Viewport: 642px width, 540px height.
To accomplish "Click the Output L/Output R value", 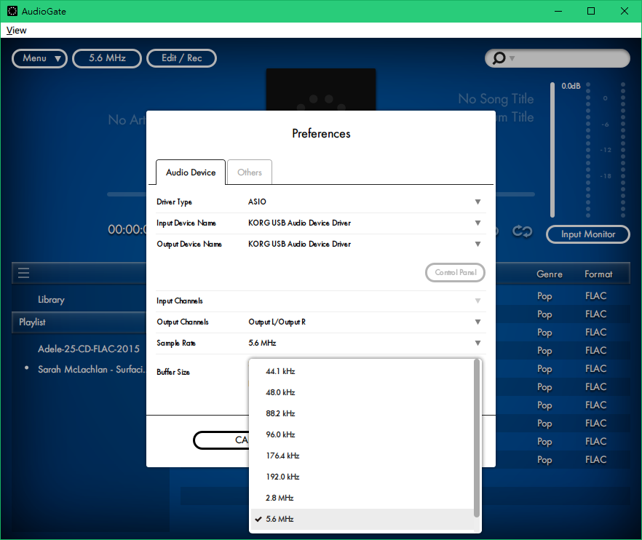I will [x=277, y=322].
